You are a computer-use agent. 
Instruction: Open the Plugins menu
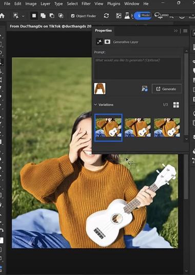click(113, 4)
